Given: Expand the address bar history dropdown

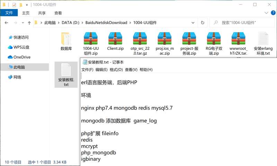Looking at the screenshot, I should pyautogui.click(x=193, y=23).
